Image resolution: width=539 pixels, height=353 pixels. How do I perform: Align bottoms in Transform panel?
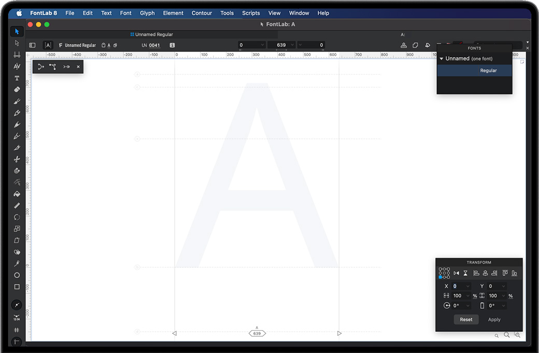[x=514, y=273]
